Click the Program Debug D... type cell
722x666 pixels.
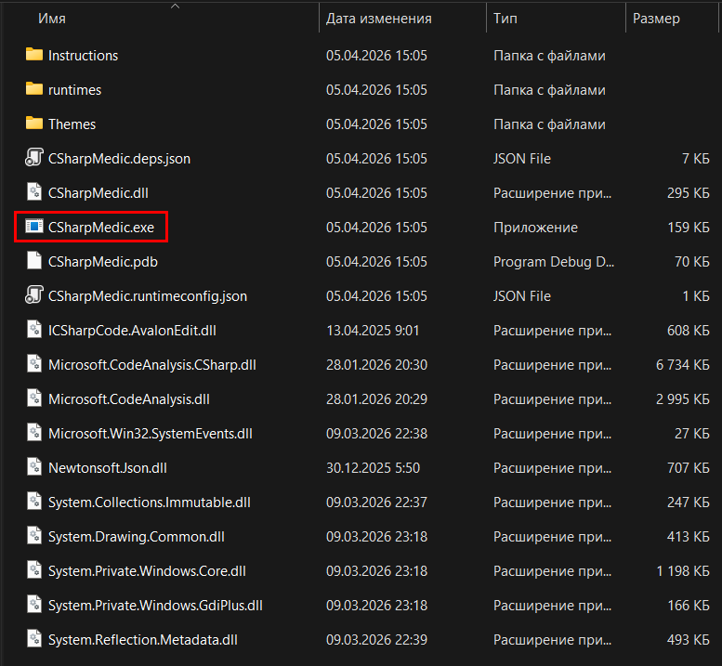(x=554, y=261)
